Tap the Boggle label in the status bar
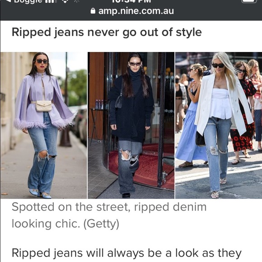Viewport: 262px width, 262px height. click(28, 1)
